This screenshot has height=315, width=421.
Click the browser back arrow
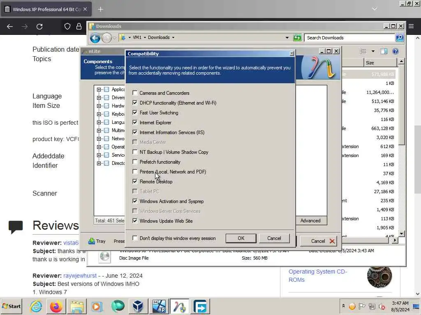[10, 27]
